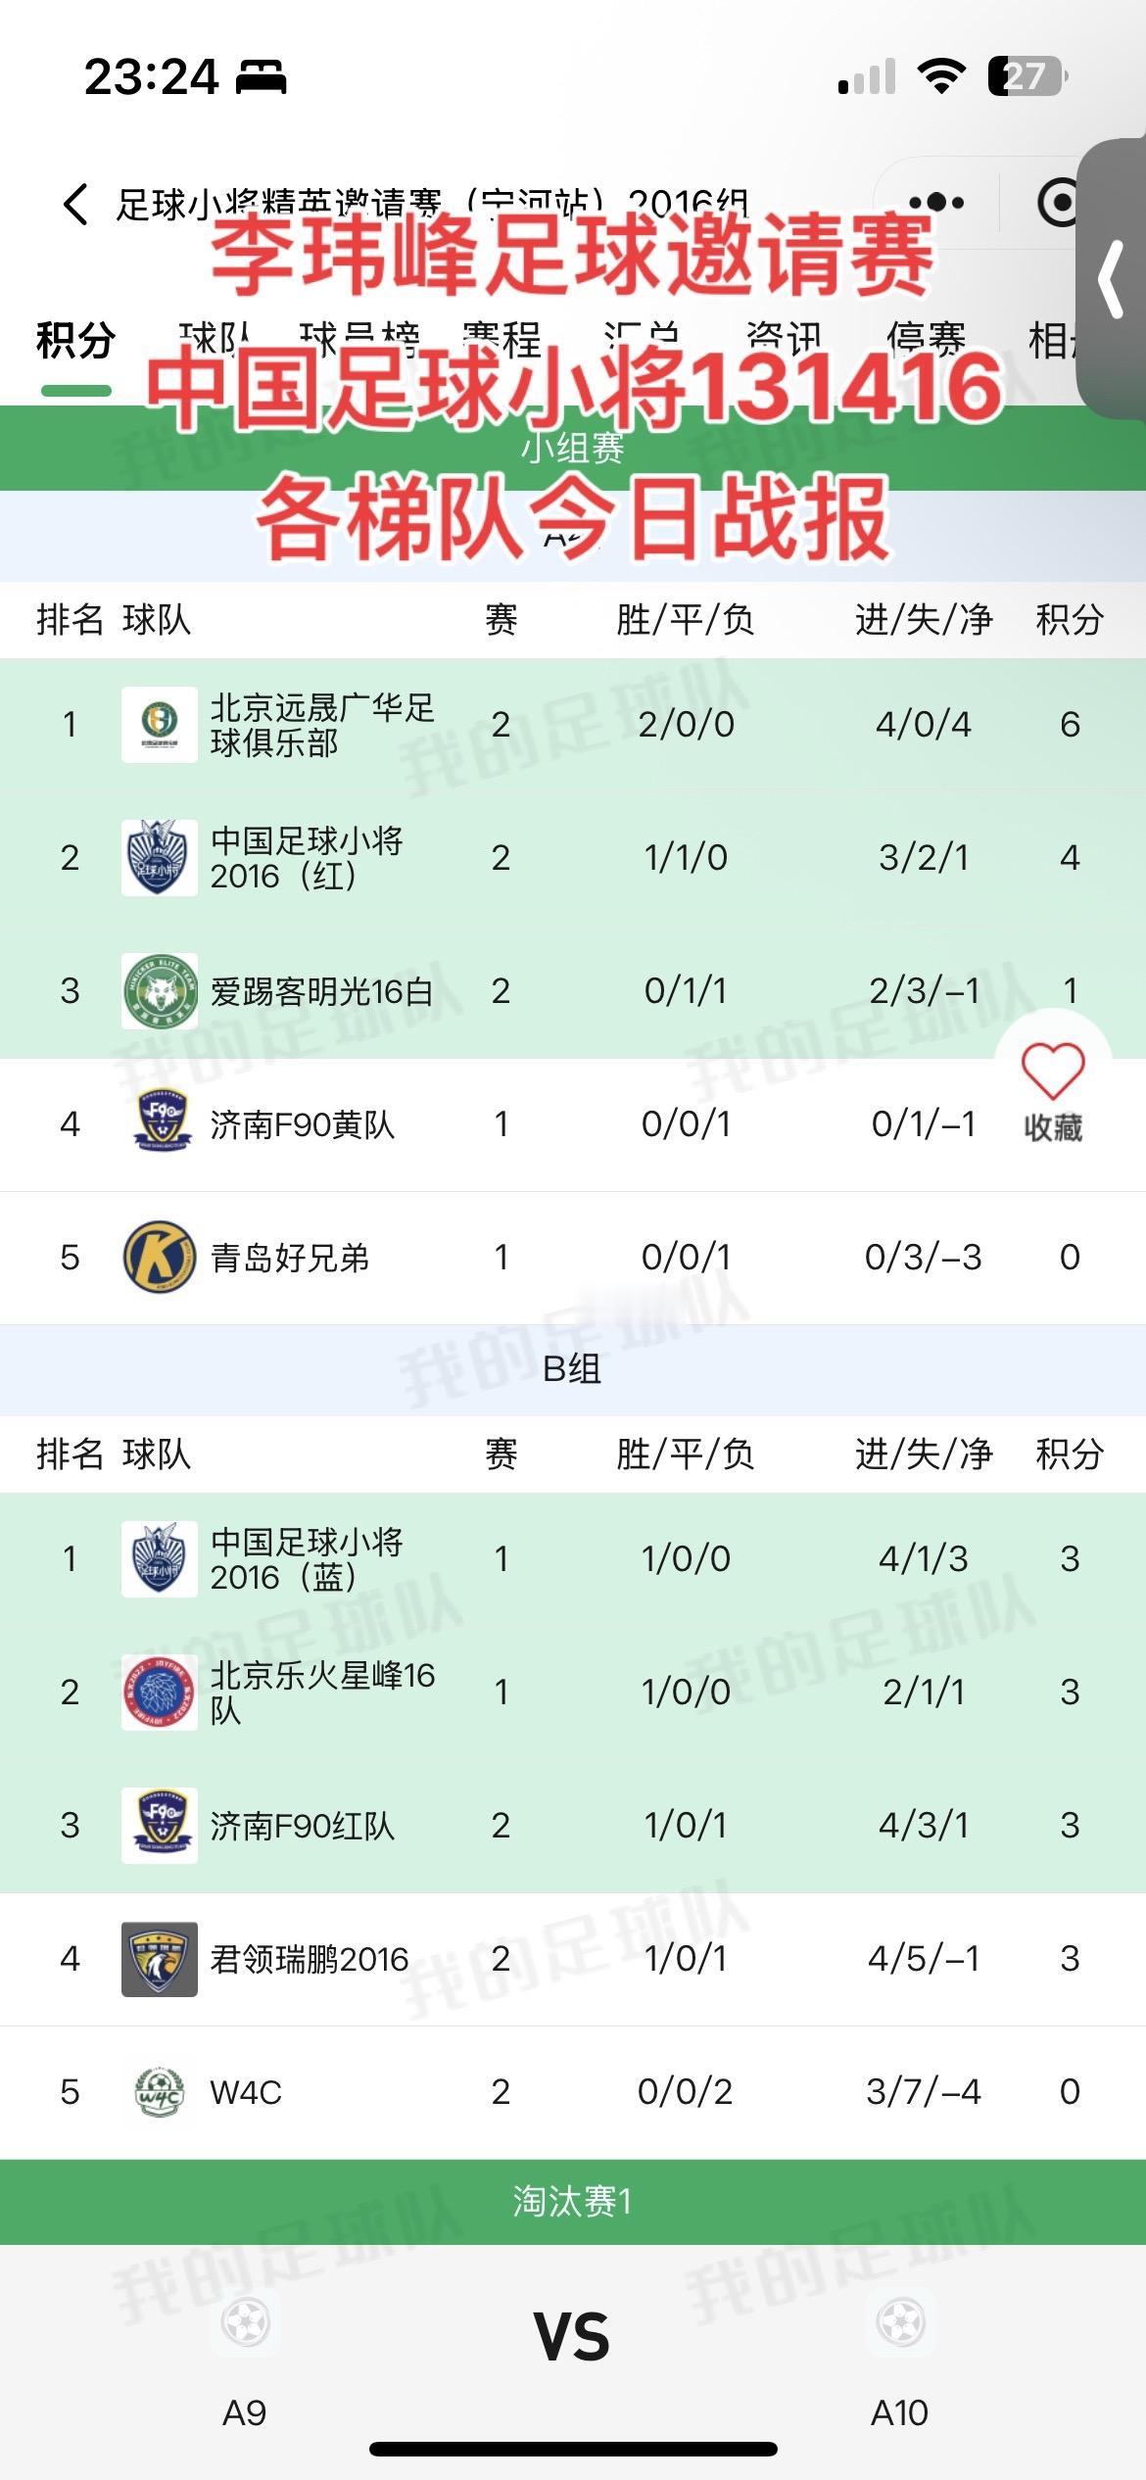Tap the B组 group header
1146x2480 pixels.
pyautogui.click(x=573, y=1369)
